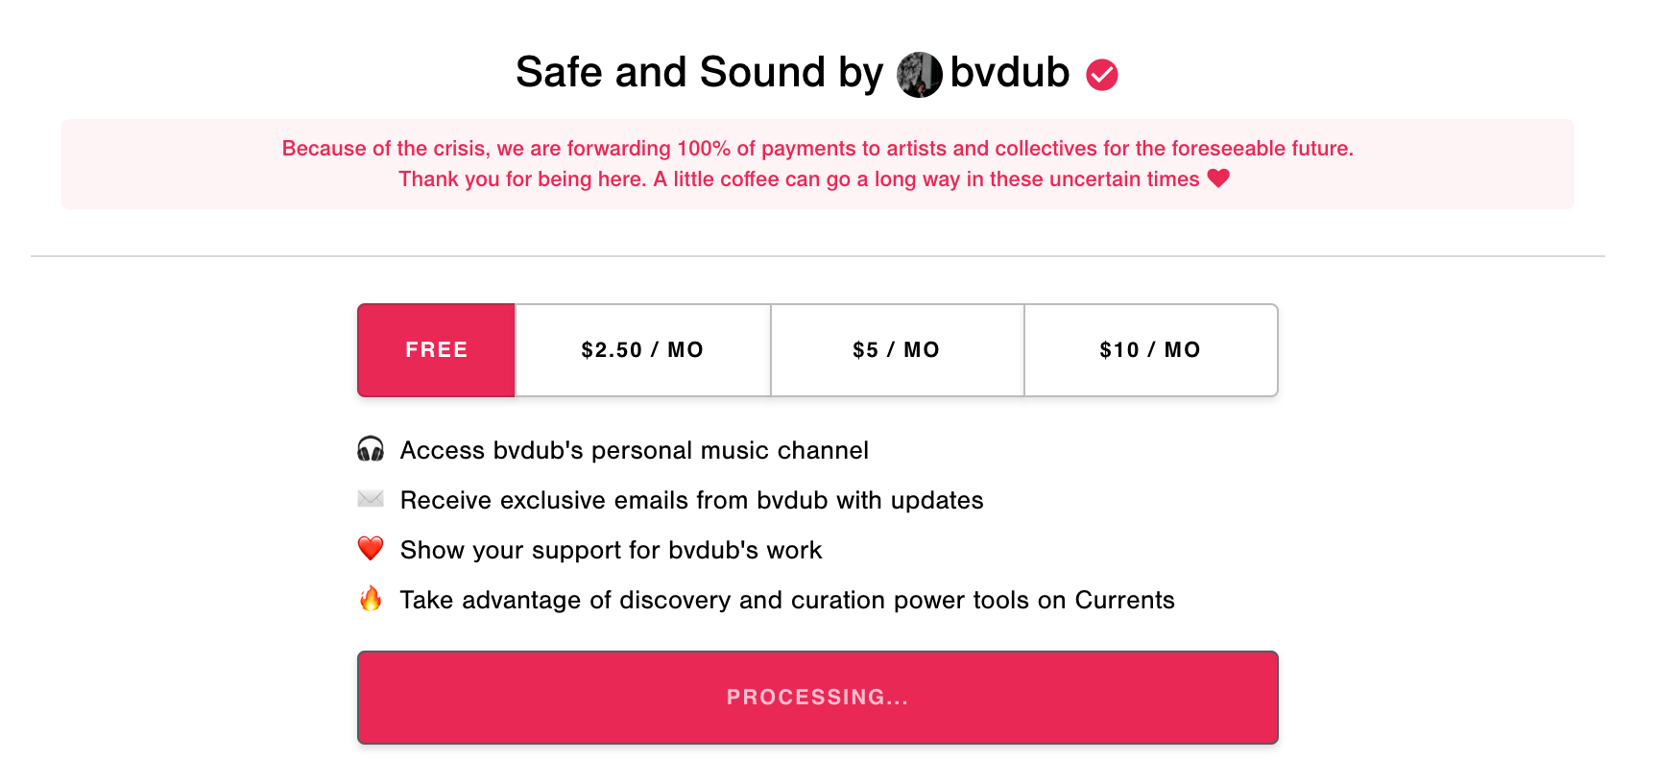Click the fire icon near Currents
Viewport: 1659px width, 783px height.
[371, 599]
